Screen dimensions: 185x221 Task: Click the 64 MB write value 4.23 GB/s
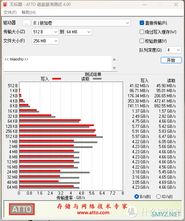pyautogui.click(x=141, y=187)
